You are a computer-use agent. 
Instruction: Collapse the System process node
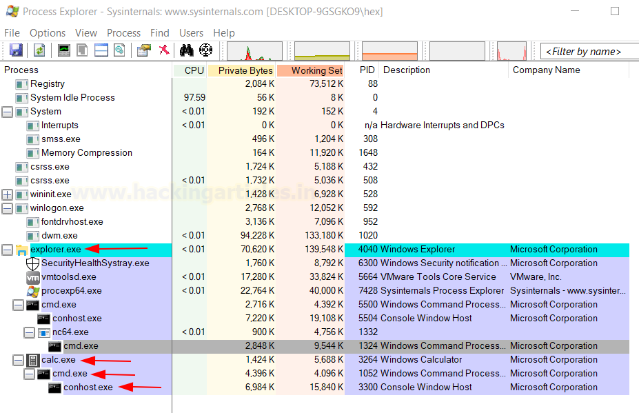pyautogui.click(x=8, y=112)
